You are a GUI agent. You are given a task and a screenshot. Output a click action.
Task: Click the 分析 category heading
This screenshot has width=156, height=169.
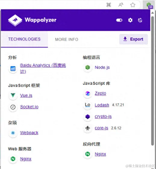pos(12,57)
